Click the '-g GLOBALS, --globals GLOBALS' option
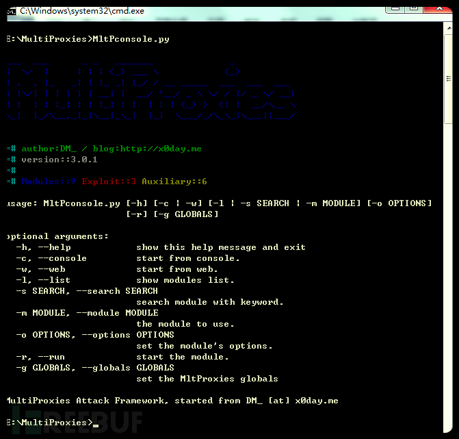The image size is (459, 439). click(95, 368)
